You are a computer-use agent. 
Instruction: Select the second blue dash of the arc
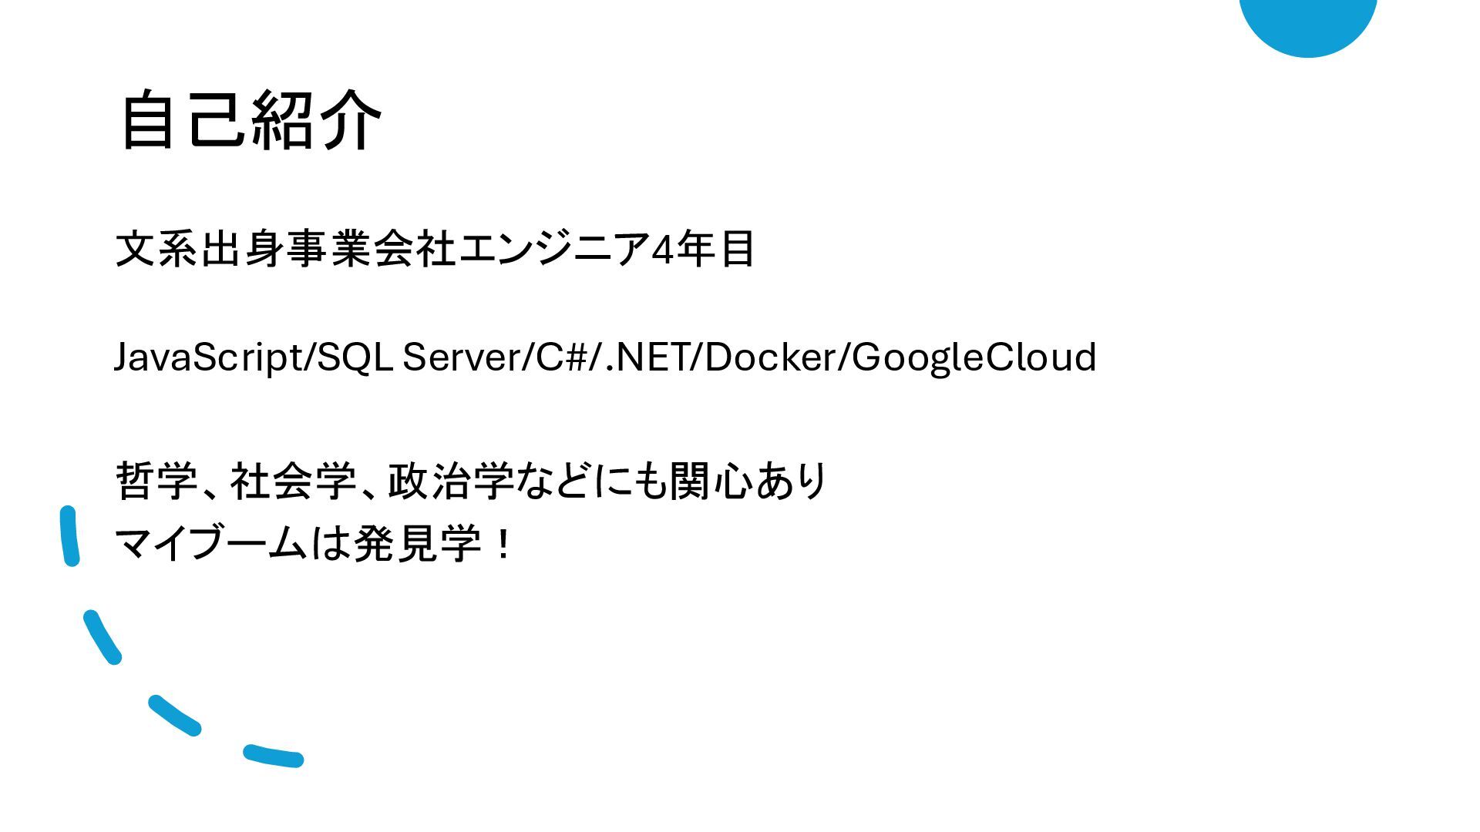click(103, 637)
